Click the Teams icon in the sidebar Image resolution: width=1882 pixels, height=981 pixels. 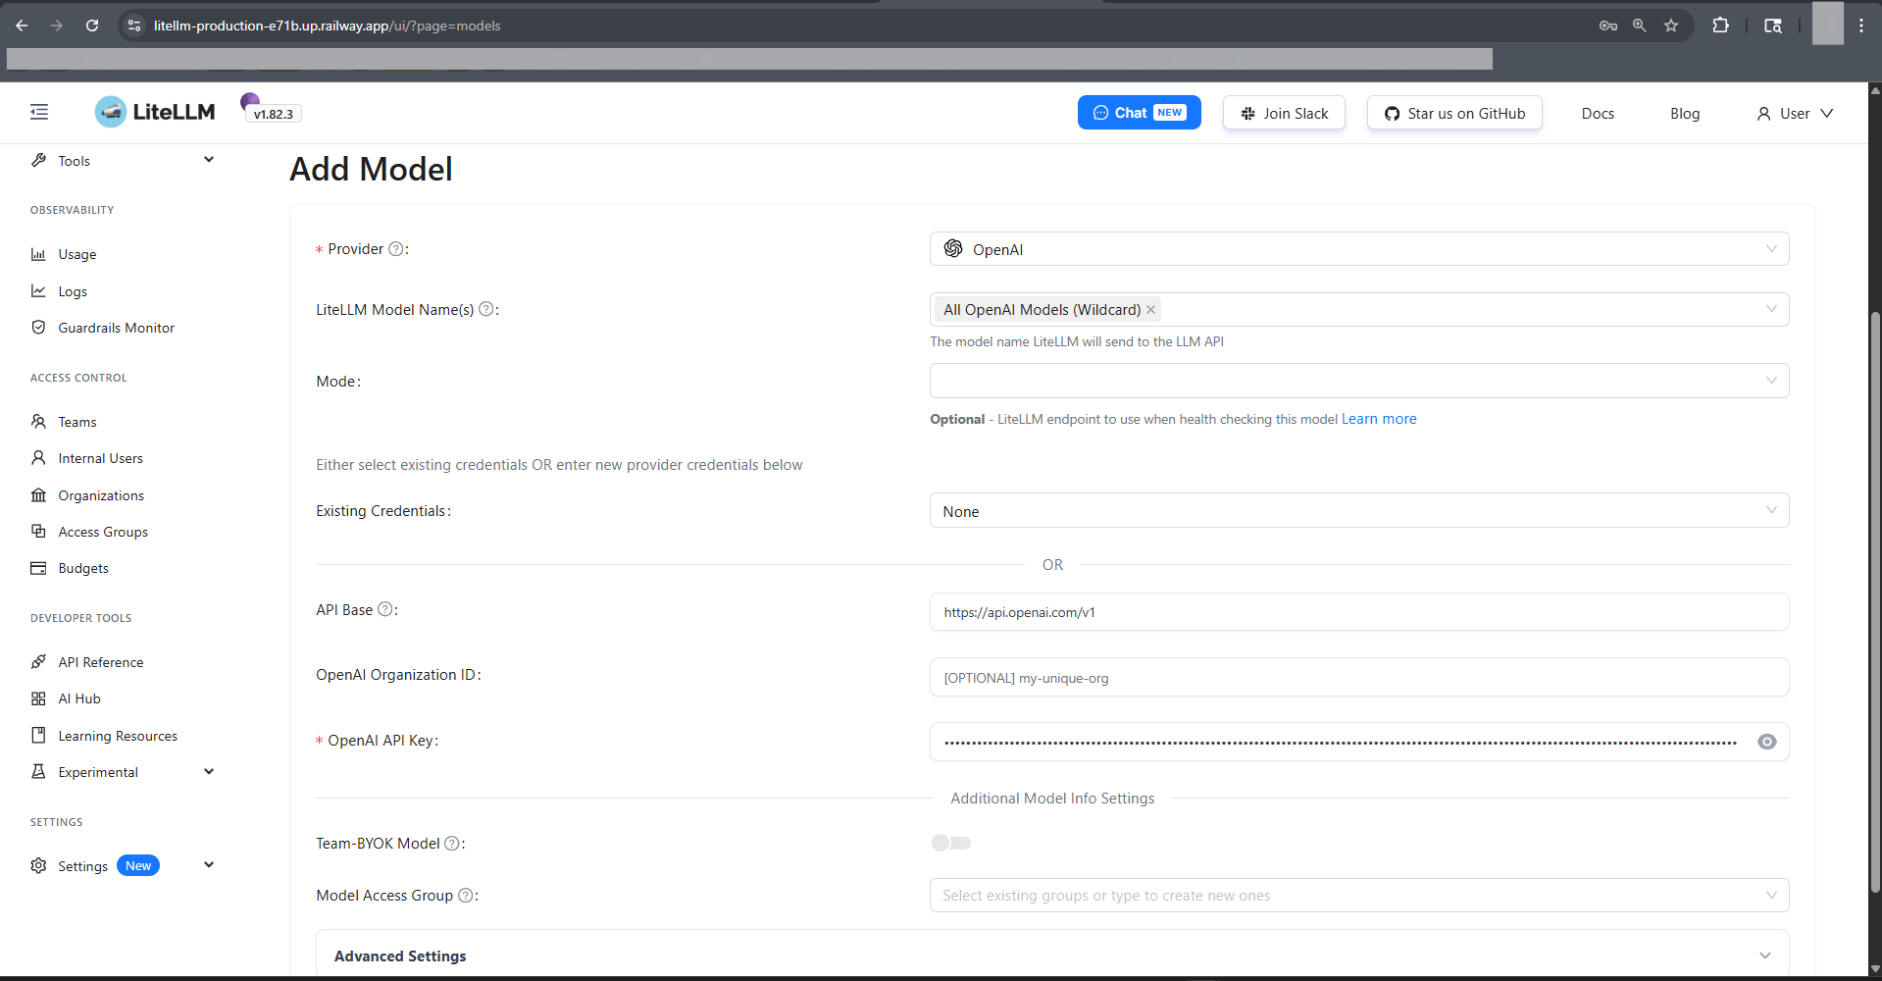[x=39, y=421]
